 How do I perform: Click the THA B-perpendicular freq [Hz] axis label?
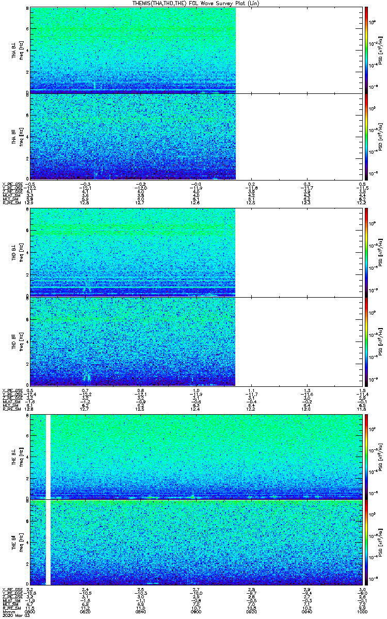coord(22,51)
